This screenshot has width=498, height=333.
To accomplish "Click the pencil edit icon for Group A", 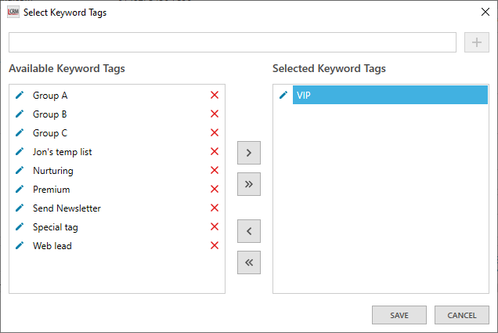I will click(x=20, y=96).
